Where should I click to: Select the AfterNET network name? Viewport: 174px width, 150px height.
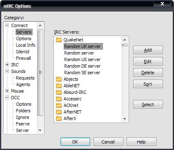tap(72, 112)
